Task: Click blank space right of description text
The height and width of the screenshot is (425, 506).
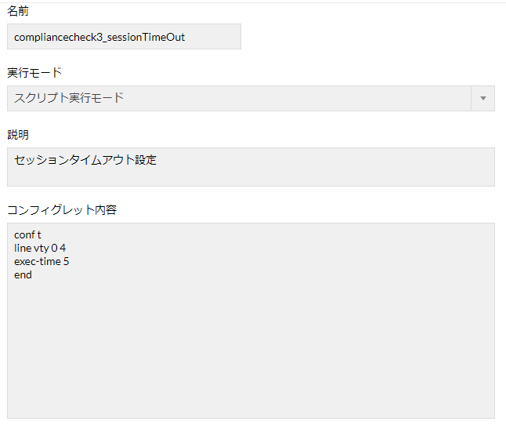Action: pos(329,161)
